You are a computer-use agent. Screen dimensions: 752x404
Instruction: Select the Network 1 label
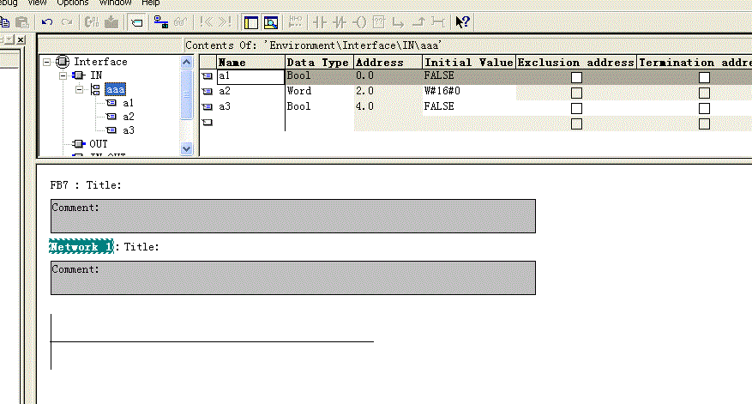tap(81, 247)
